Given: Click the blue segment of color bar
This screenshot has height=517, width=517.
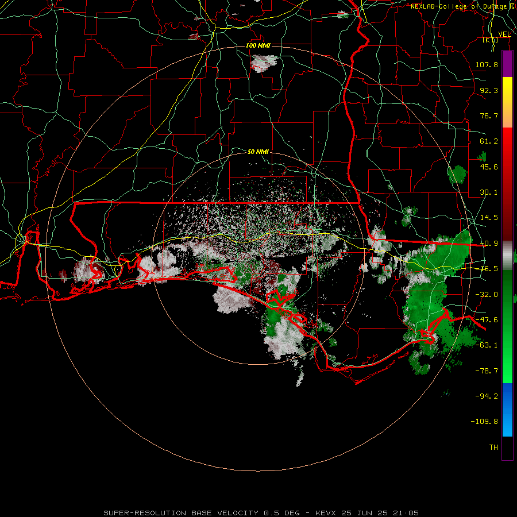Looking at the screenshot, I should (507, 410).
